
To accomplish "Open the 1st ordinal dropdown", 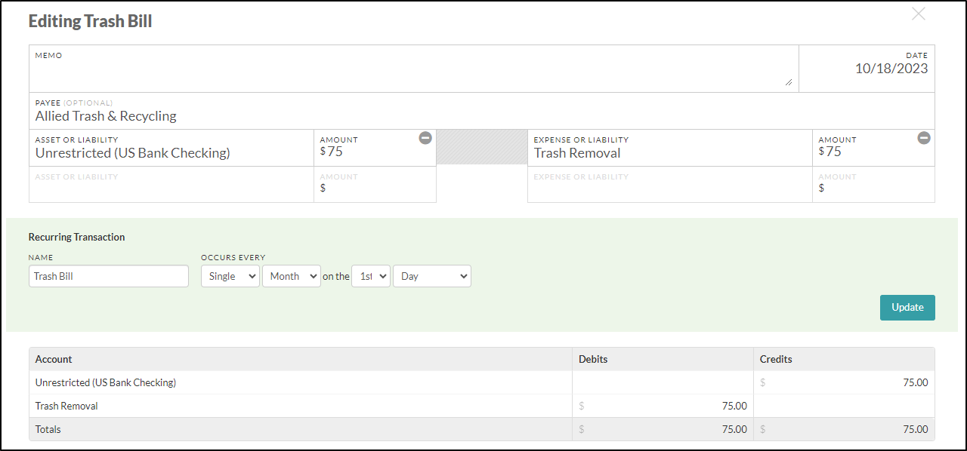I will point(371,276).
